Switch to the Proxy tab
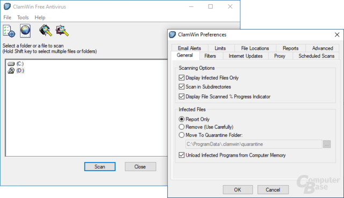Image resolution: width=344 pixels, height=198 pixels. (x=279, y=56)
